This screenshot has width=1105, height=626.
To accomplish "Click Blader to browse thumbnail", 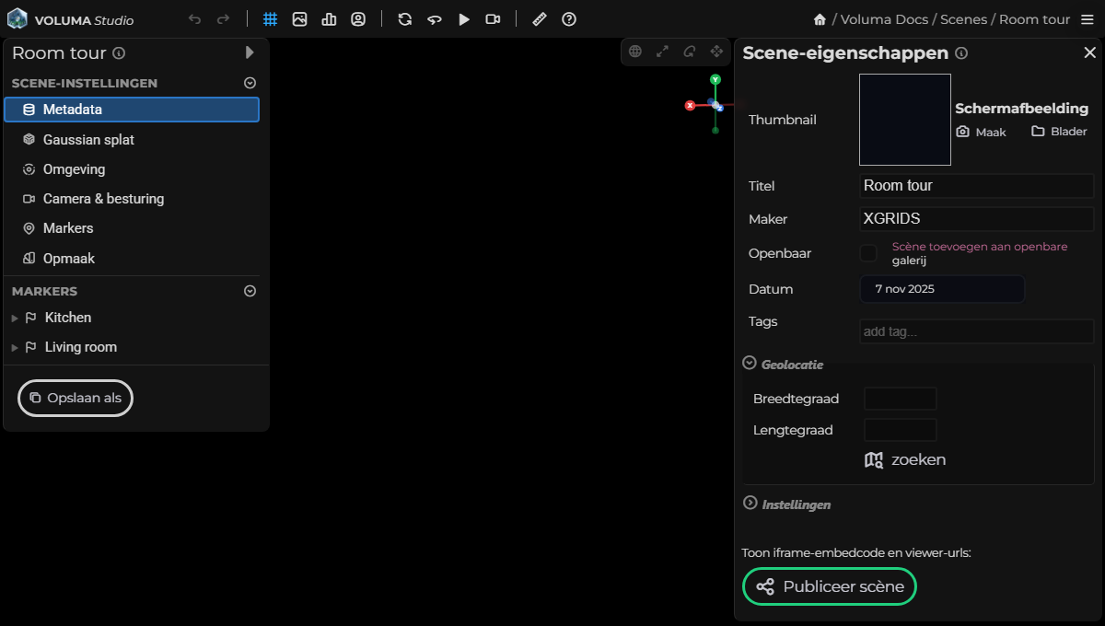I will click(x=1059, y=132).
